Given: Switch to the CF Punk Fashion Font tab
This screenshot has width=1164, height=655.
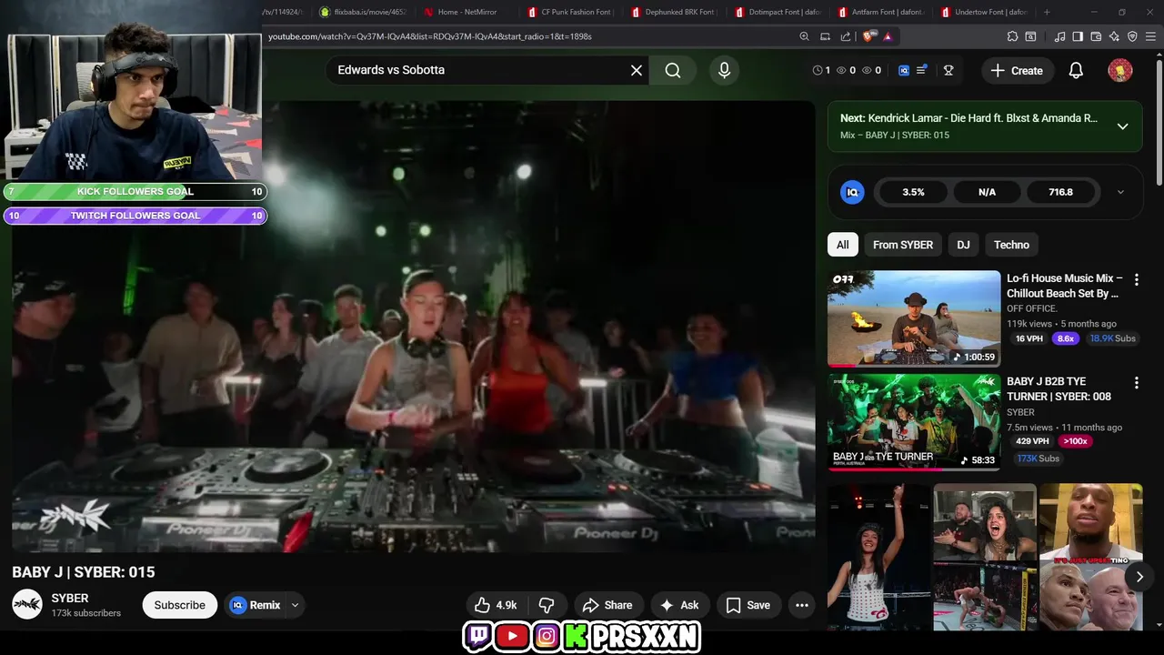Looking at the screenshot, I should 570,12.
